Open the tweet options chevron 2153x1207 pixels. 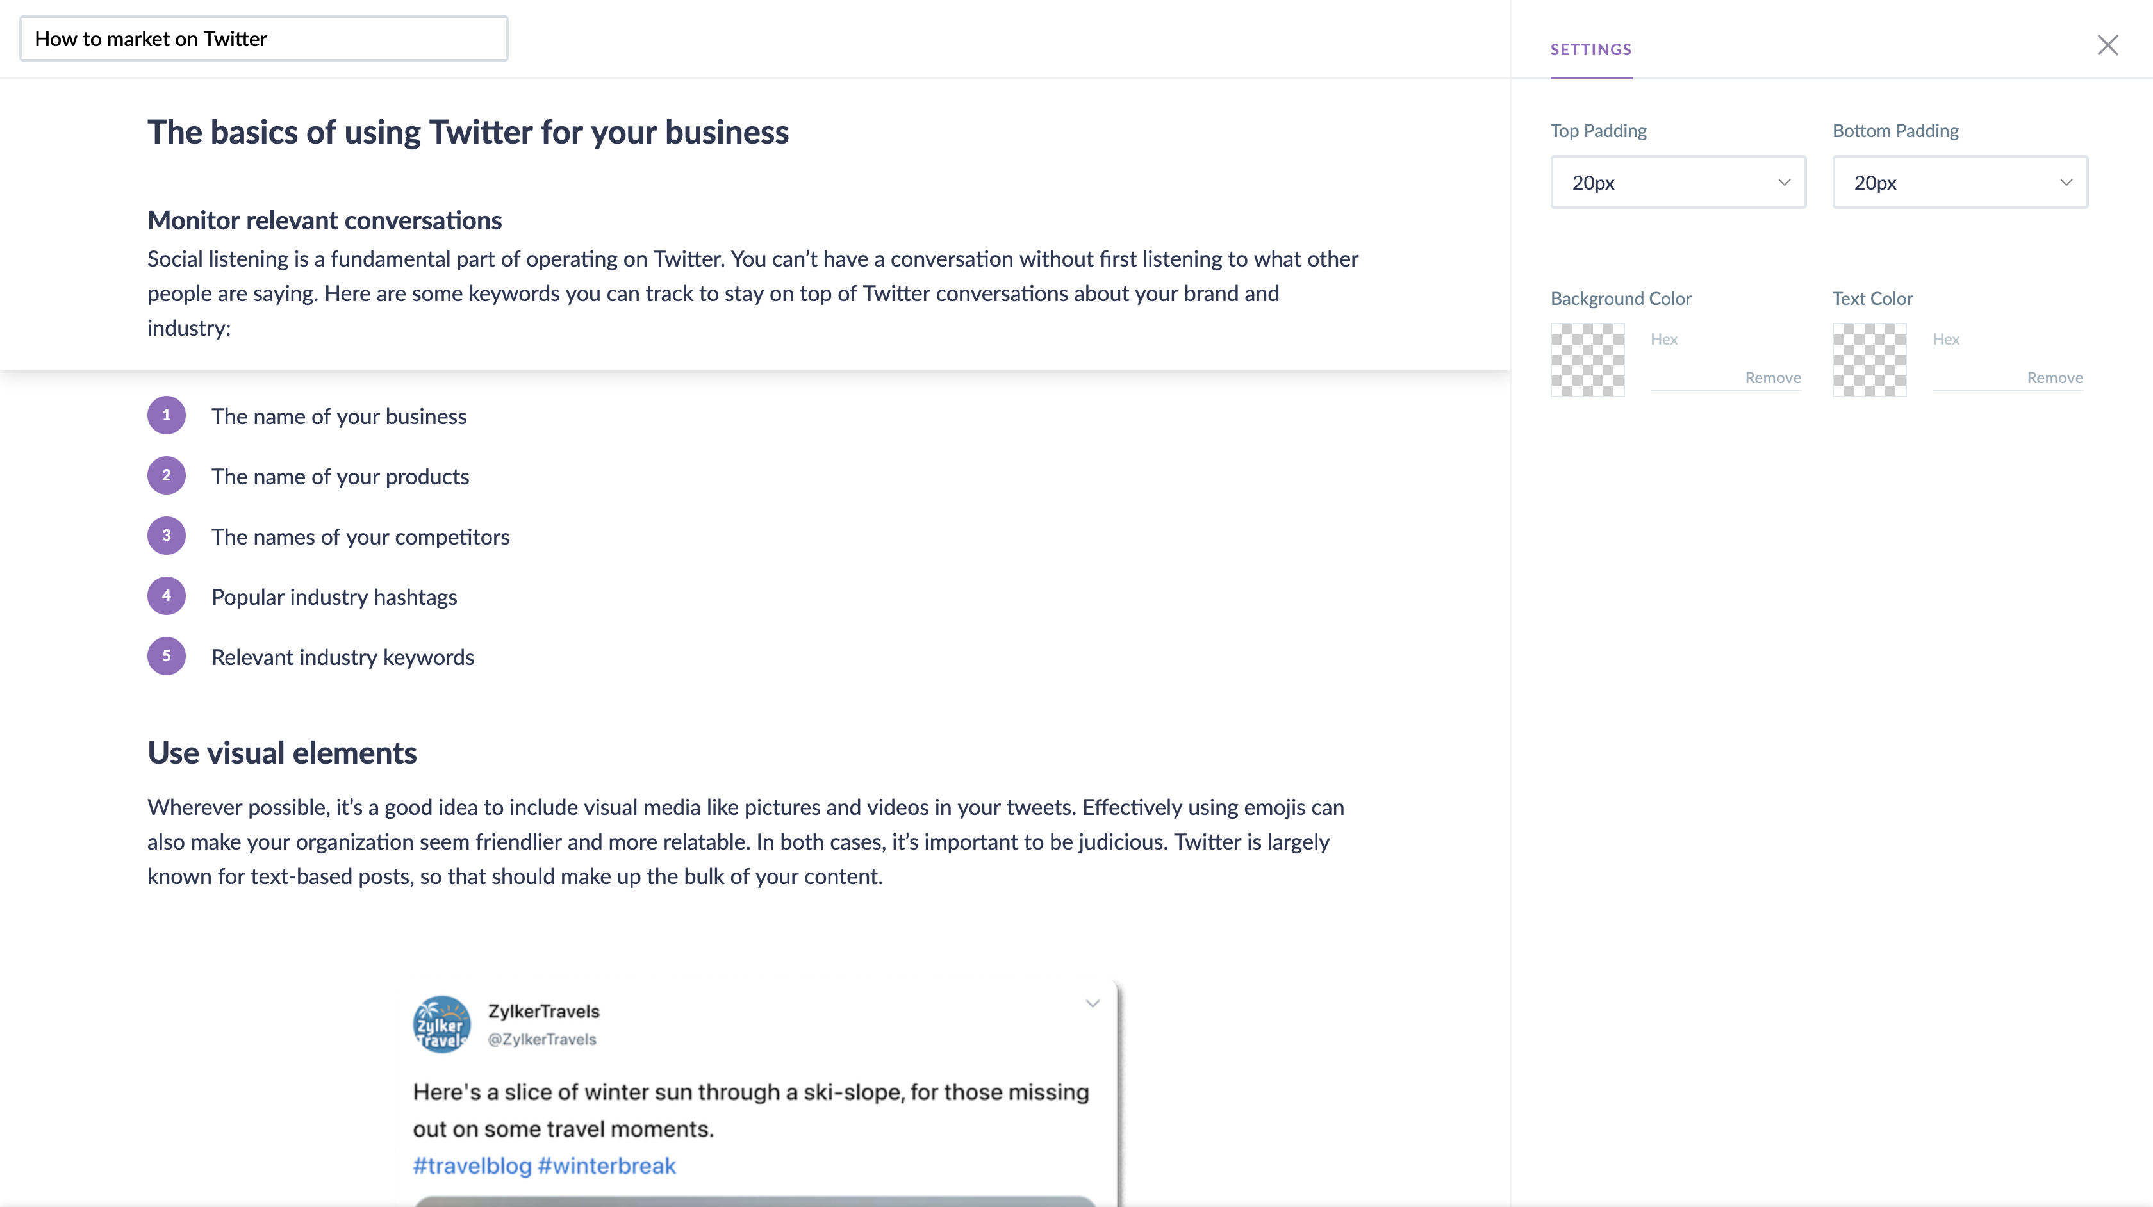click(x=1093, y=1004)
